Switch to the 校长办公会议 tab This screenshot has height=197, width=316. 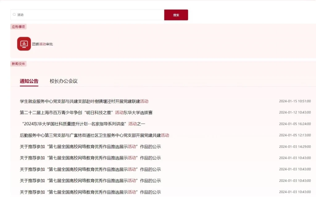click(64, 81)
